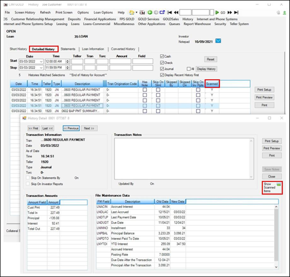Image resolution: width=290 pixels, height=277 pixels.
Task: Click the Scanned column header
Action: click(212, 84)
